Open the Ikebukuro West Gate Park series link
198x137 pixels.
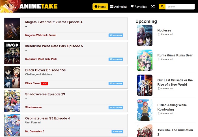coord(41,59)
